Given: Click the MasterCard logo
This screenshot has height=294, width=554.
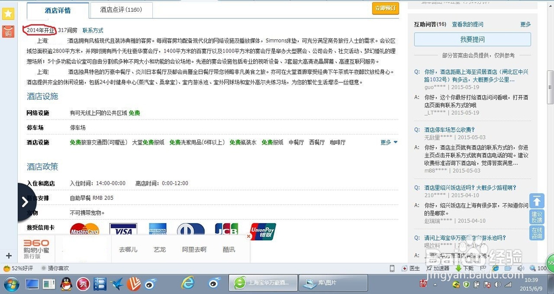Looking at the screenshot, I should (x=84, y=229).
